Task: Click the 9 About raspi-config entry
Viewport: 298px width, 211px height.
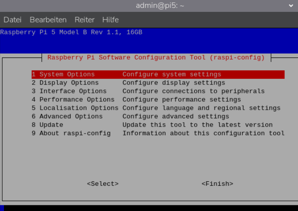Action: click(x=71, y=133)
